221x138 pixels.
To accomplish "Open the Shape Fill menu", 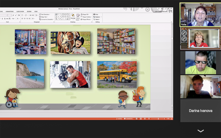I will point(85,14).
